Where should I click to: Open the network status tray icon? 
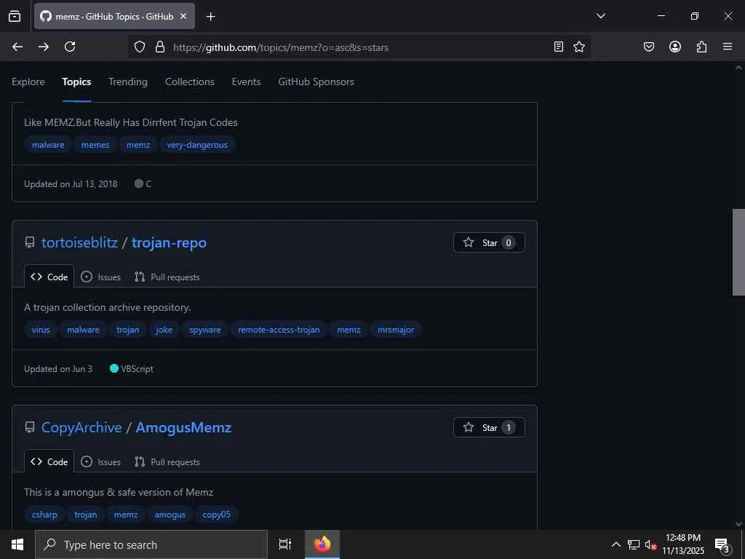pos(634,544)
